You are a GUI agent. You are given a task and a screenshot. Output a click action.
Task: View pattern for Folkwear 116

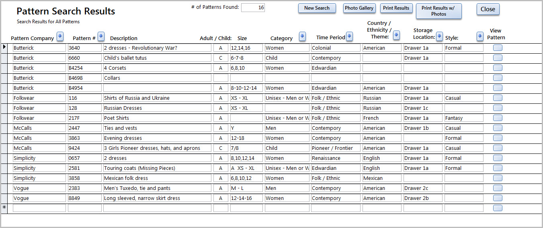(x=498, y=98)
